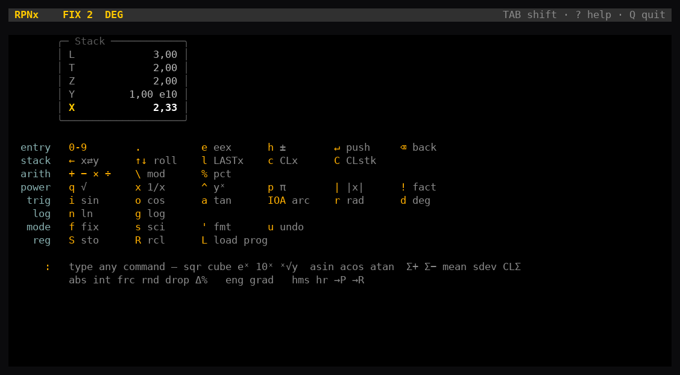Viewport: 680px width, 375px height.
Task: Click the mean command word
Action: (x=455, y=267)
